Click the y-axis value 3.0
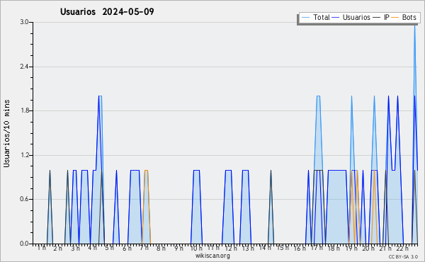 (x=24, y=22)
